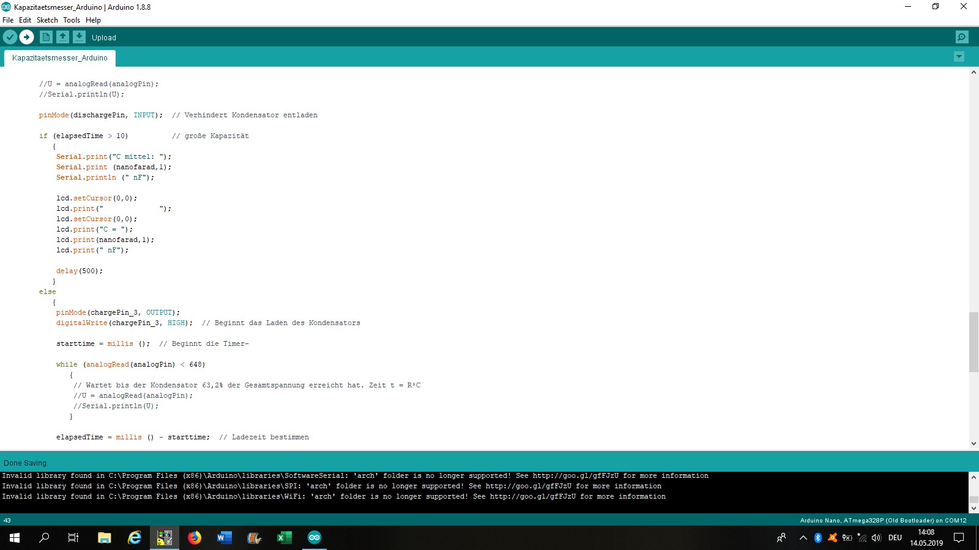The image size is (979, 550).
Task: Click the Arduino IDE taskbar icon
Action: click(x=315, y=538)
